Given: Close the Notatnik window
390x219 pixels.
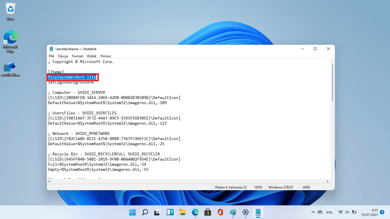Looking at the screenshot, I should click(328, 49).
